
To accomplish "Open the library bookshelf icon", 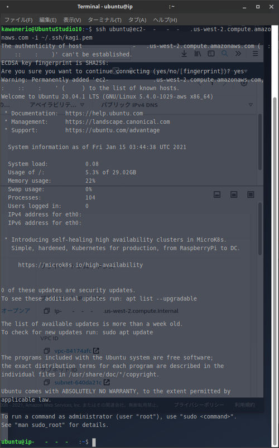I will click(198, 53).
